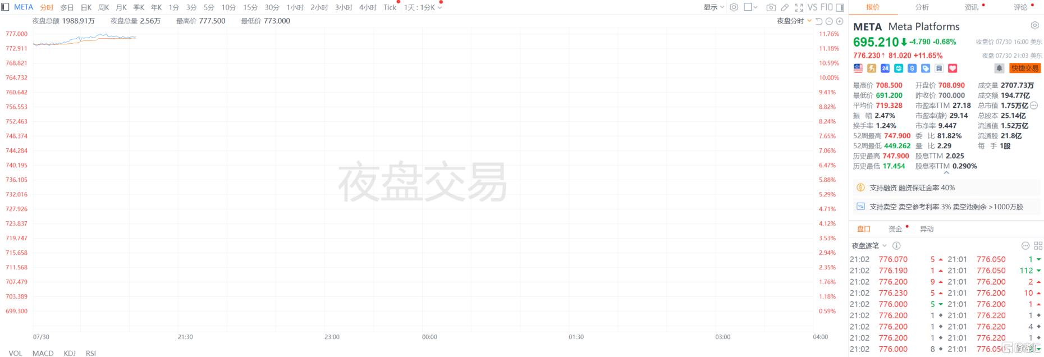The image size is (1044, 357).
Task: Open quote panel settings gear
Action: click(1035, 26)
